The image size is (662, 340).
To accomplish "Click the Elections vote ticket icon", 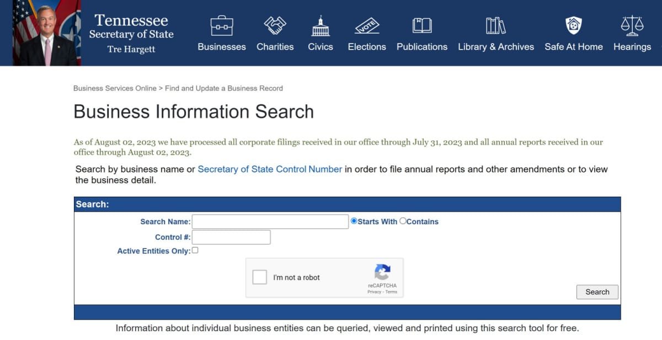I will pos(367,25).
